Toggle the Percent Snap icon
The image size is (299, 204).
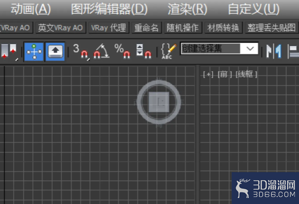pos(122,51)
